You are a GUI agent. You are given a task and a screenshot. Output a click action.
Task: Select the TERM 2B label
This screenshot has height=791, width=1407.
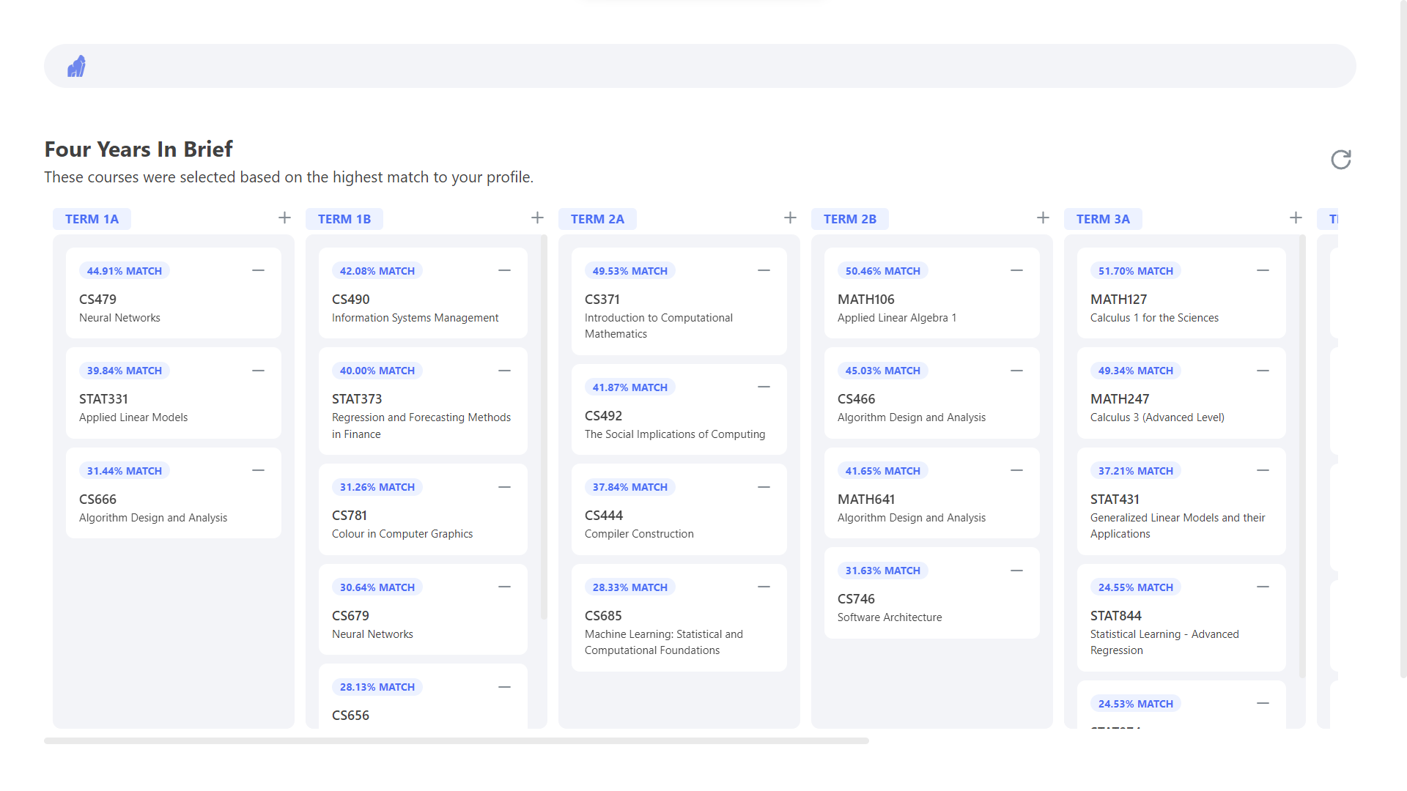849,219
